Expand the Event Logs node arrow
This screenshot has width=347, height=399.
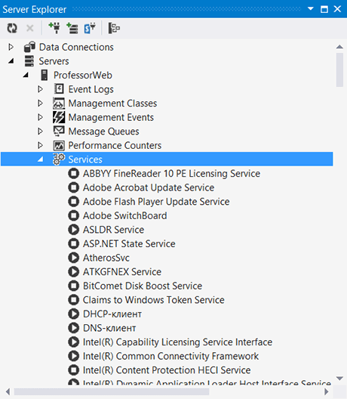click(x=40, y=89)
